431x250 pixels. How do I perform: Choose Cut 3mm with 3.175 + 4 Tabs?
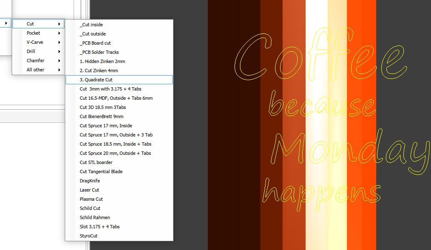tap(119, 89)
